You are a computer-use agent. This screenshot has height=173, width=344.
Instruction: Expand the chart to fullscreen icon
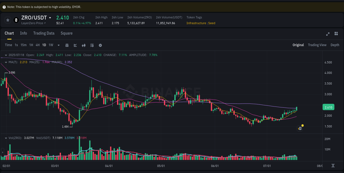pyautogui.click(x=327, y=34)
